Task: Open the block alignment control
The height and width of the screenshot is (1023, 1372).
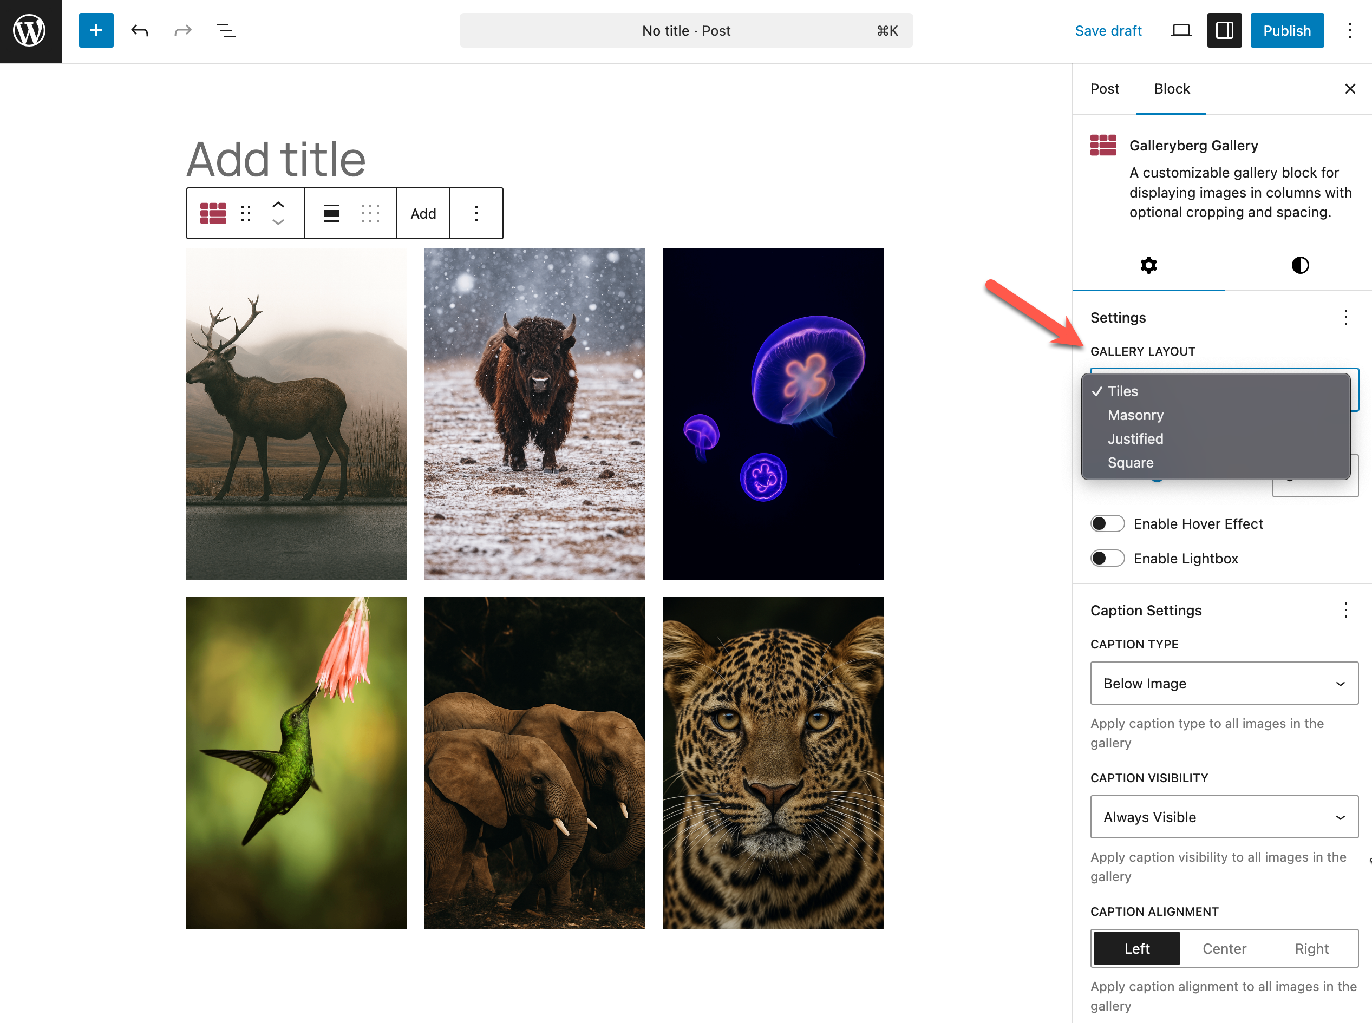Action: click(331, 213)
